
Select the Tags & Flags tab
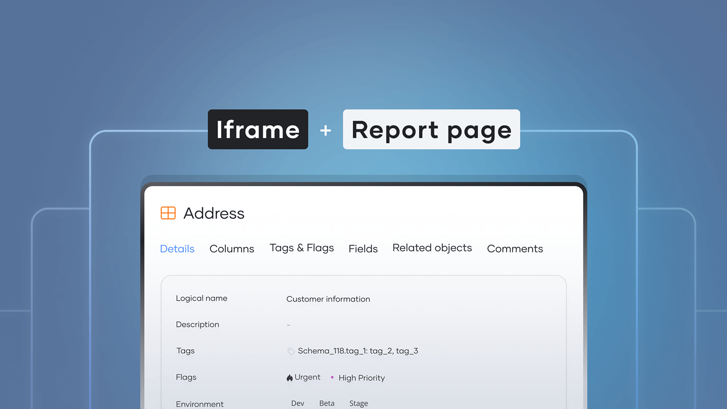point(302,248)
